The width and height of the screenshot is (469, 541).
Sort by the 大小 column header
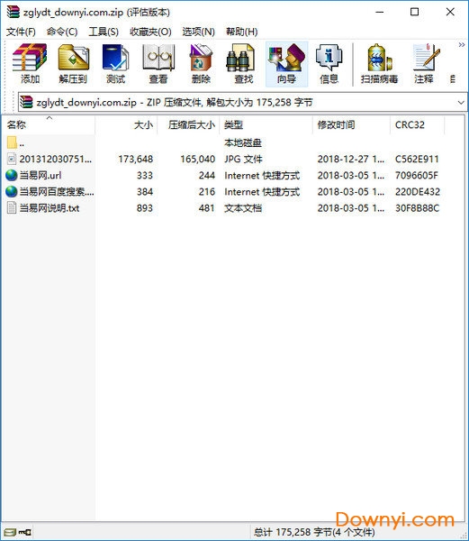126,125
